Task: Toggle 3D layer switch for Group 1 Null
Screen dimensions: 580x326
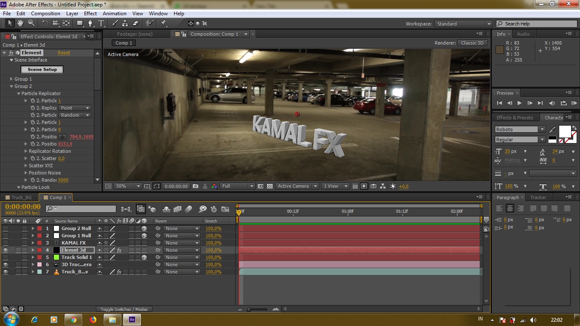Action: tap(144, 236)
